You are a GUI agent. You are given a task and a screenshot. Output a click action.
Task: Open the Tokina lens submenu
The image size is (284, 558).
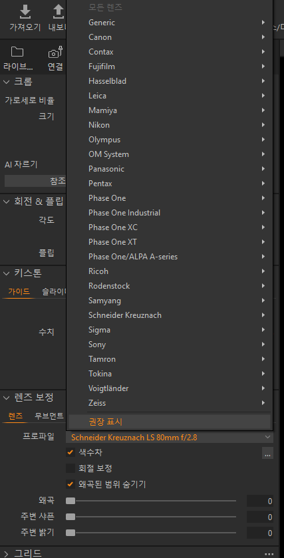click(x=170, y=373)
